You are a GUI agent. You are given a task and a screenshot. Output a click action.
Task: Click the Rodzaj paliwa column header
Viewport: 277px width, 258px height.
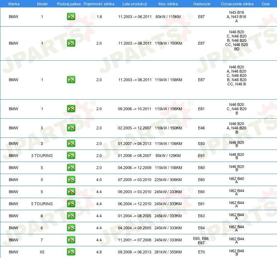(x=69, y=4)
